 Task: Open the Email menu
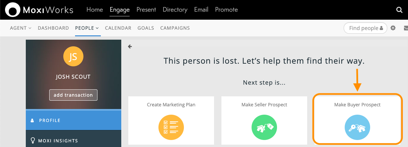click(201, 10)
